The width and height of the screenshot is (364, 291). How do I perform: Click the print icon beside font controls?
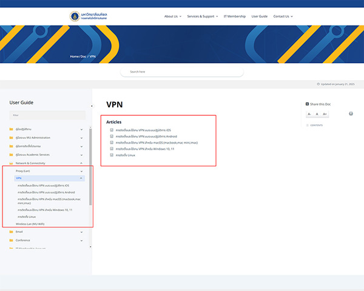(x=351, y=114)
